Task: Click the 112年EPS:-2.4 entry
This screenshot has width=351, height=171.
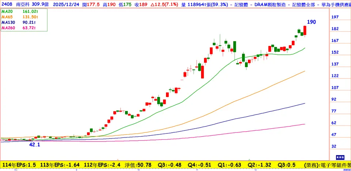Action: pyautogui.click(x=102, y=165)
